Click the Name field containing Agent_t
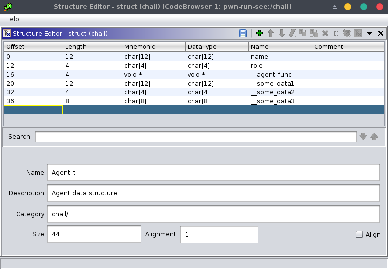This screenshot has height=269, width=388. coord(213,173)
